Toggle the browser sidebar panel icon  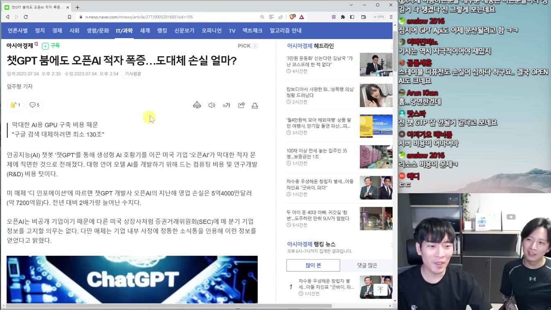pos(352,17)
